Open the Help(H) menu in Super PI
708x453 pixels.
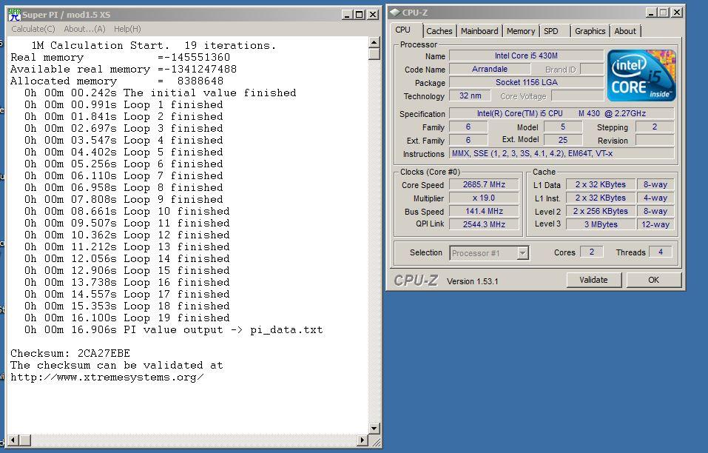(x=127, y=29)
